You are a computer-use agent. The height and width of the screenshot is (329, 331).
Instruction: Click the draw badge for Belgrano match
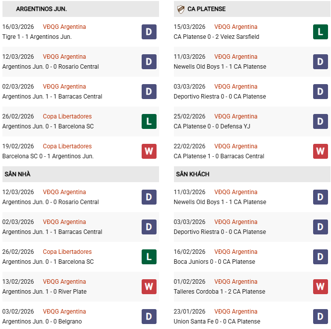pos(149,317)
